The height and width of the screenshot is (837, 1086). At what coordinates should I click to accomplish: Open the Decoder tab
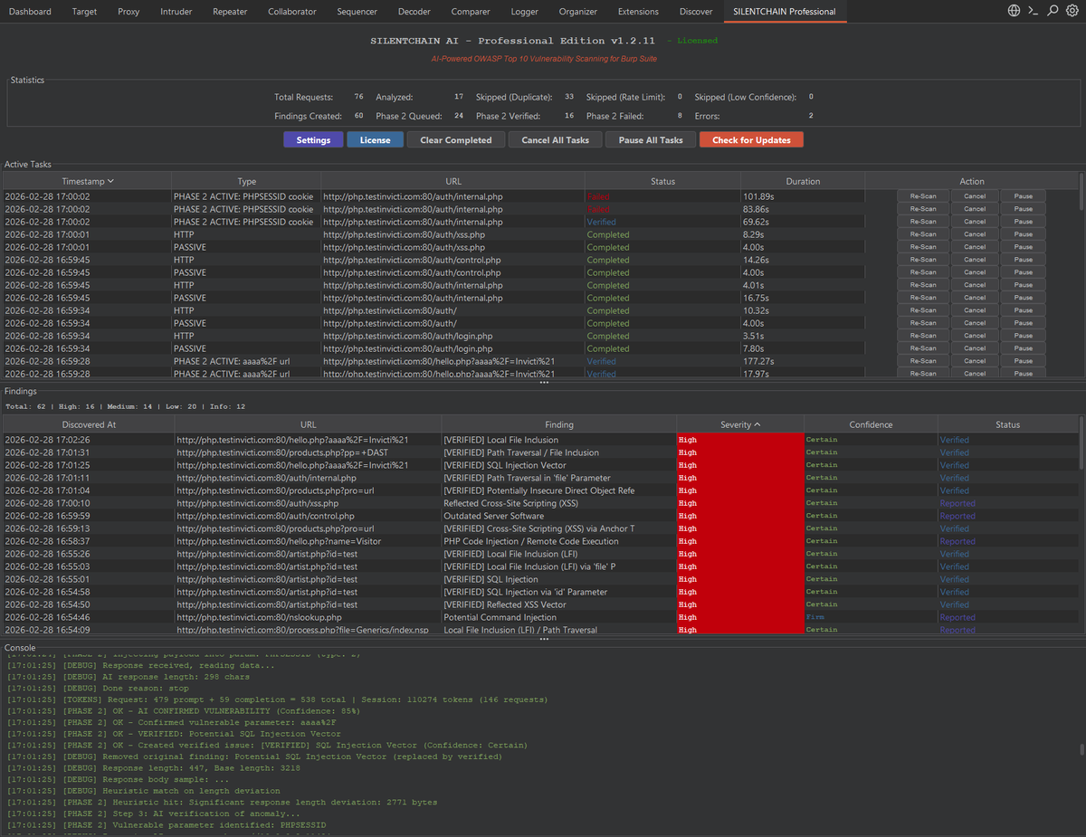click(x=414, y=12)
